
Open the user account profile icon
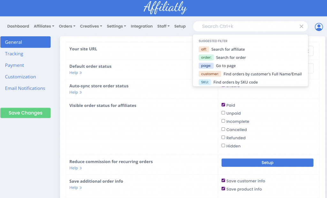pyautogui.click(x=319, y=27)
